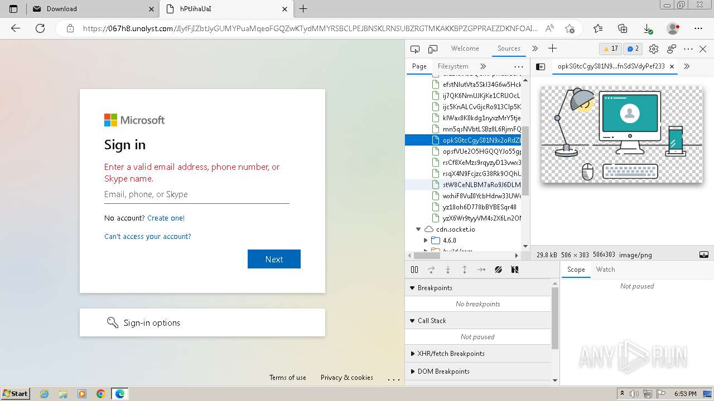Expand the 4.6.0 folder
This screenshot has height=401, width=714.
point(426,241)
